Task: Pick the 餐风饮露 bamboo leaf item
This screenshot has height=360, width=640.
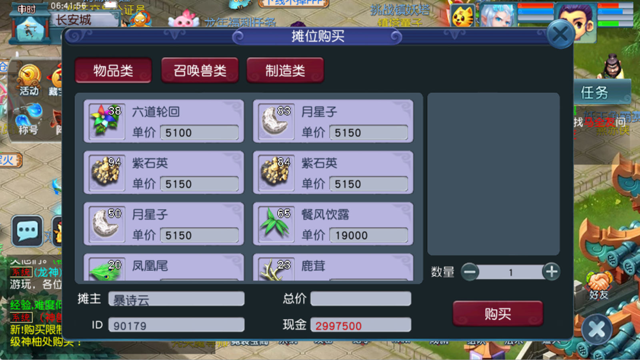Action: point(333,224)
